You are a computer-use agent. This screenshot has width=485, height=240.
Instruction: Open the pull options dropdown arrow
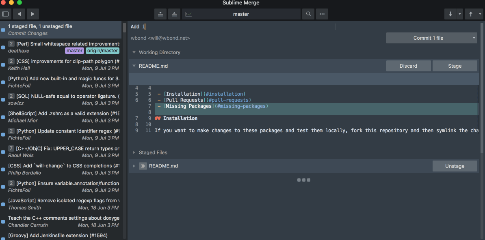click(460, 14)
